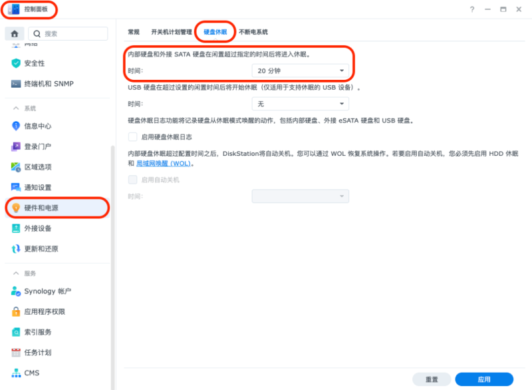This screenshot has height=390, width=532.
Task: Open USB disk time dropdown 无
Action: coord(301,104)
